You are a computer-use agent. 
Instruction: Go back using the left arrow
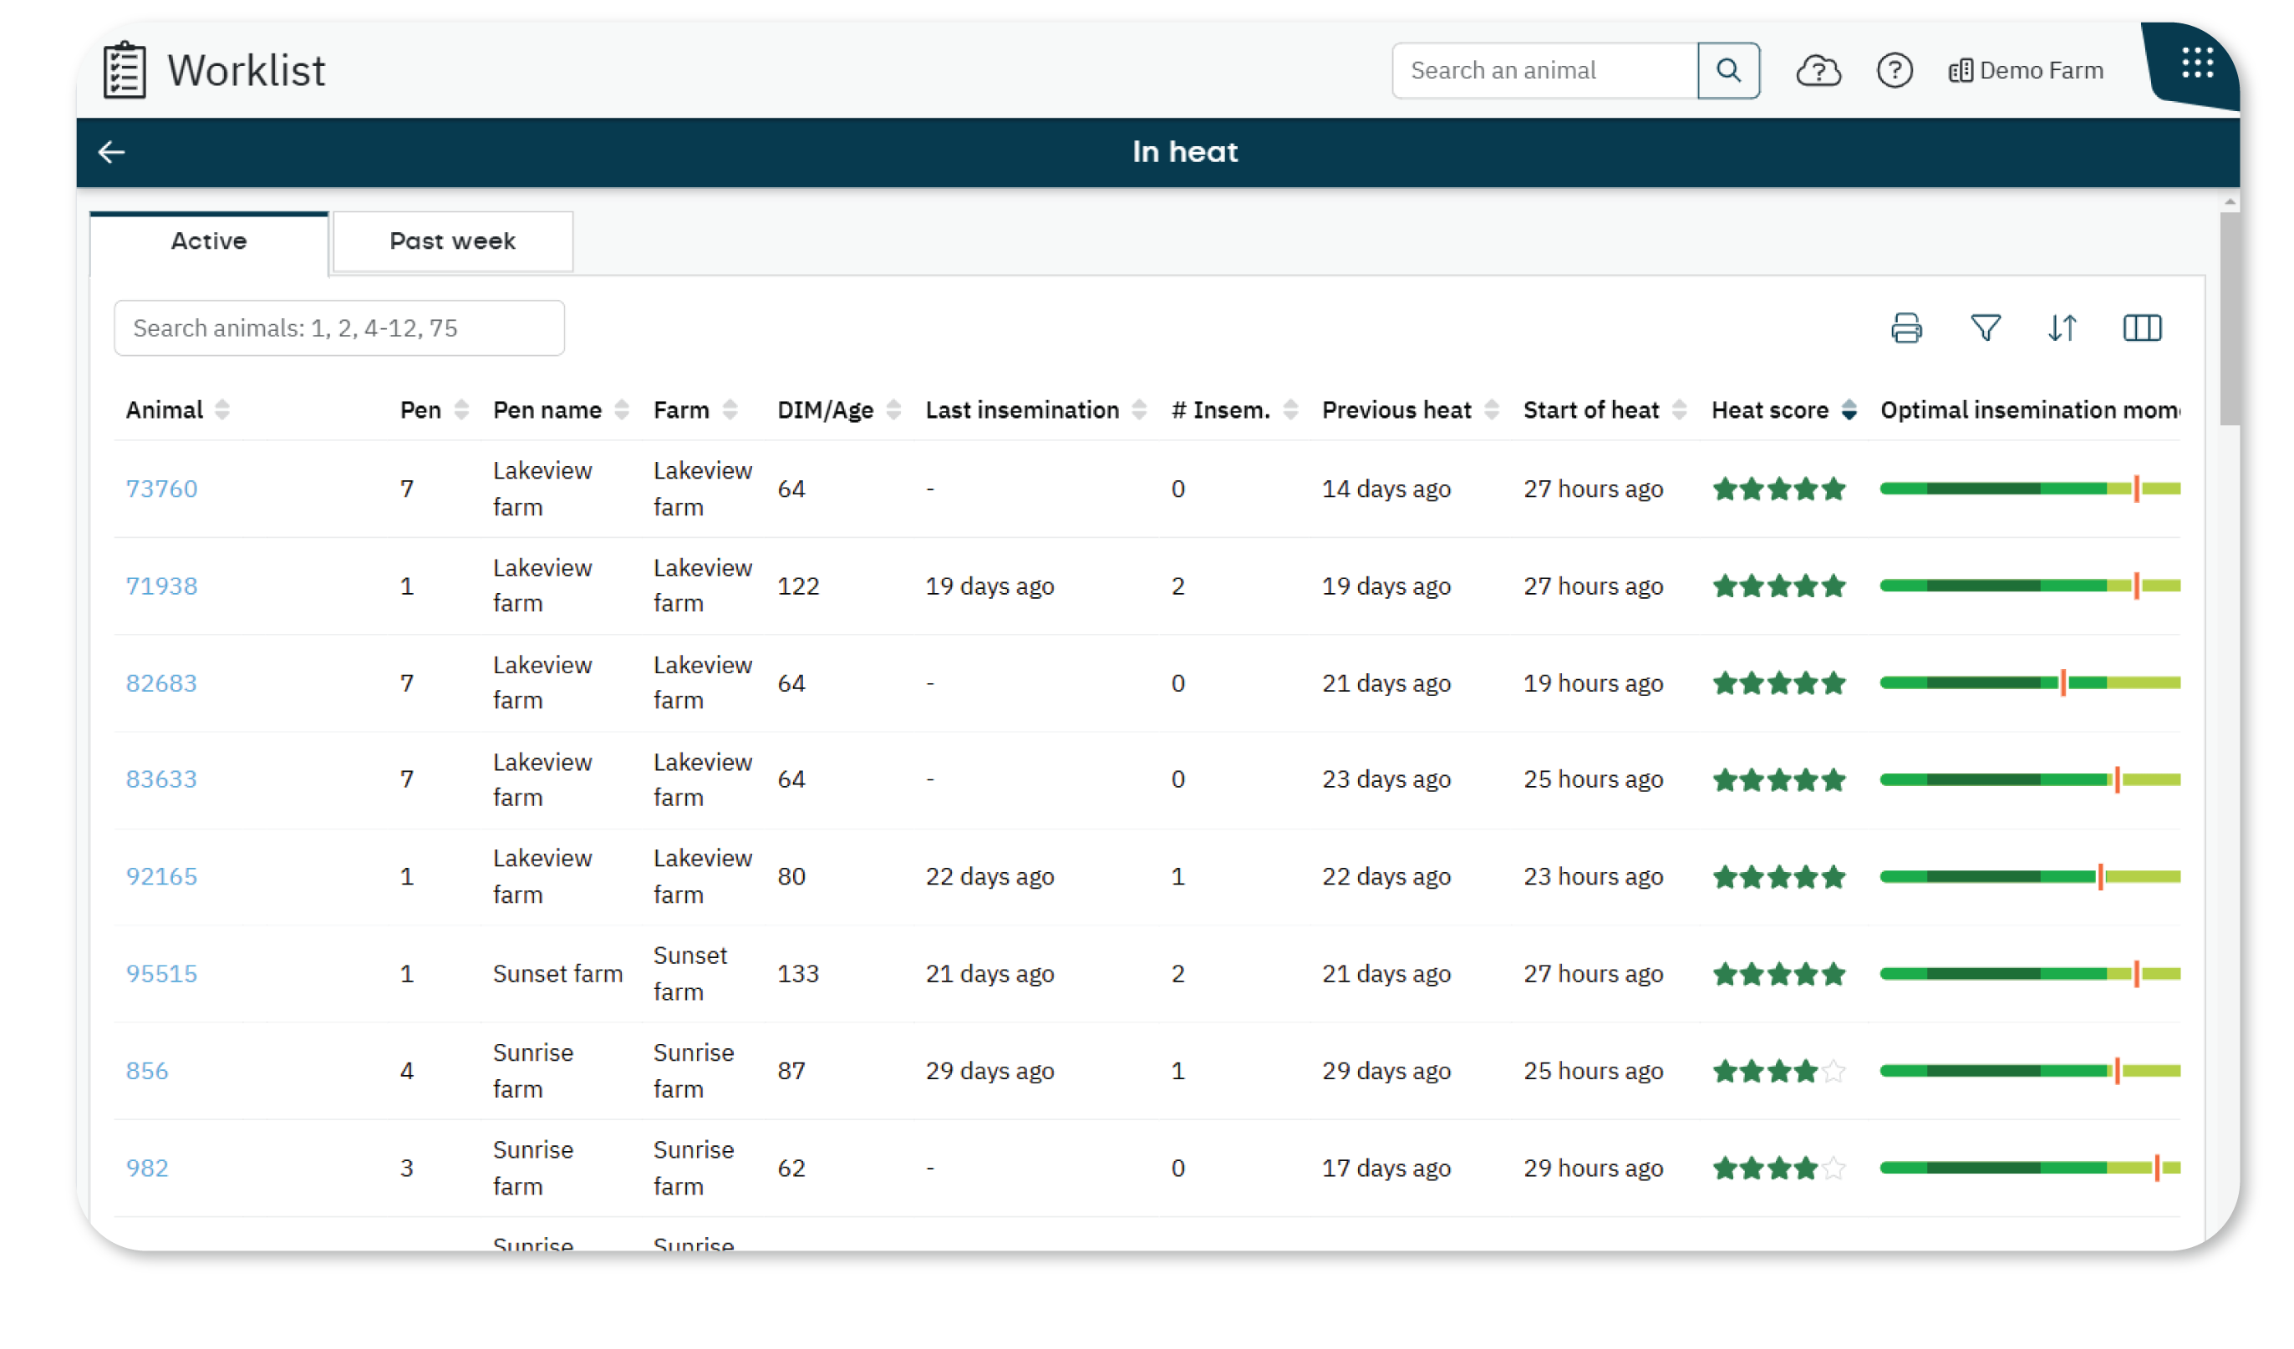pyautogui.click(x=111, y=152)
